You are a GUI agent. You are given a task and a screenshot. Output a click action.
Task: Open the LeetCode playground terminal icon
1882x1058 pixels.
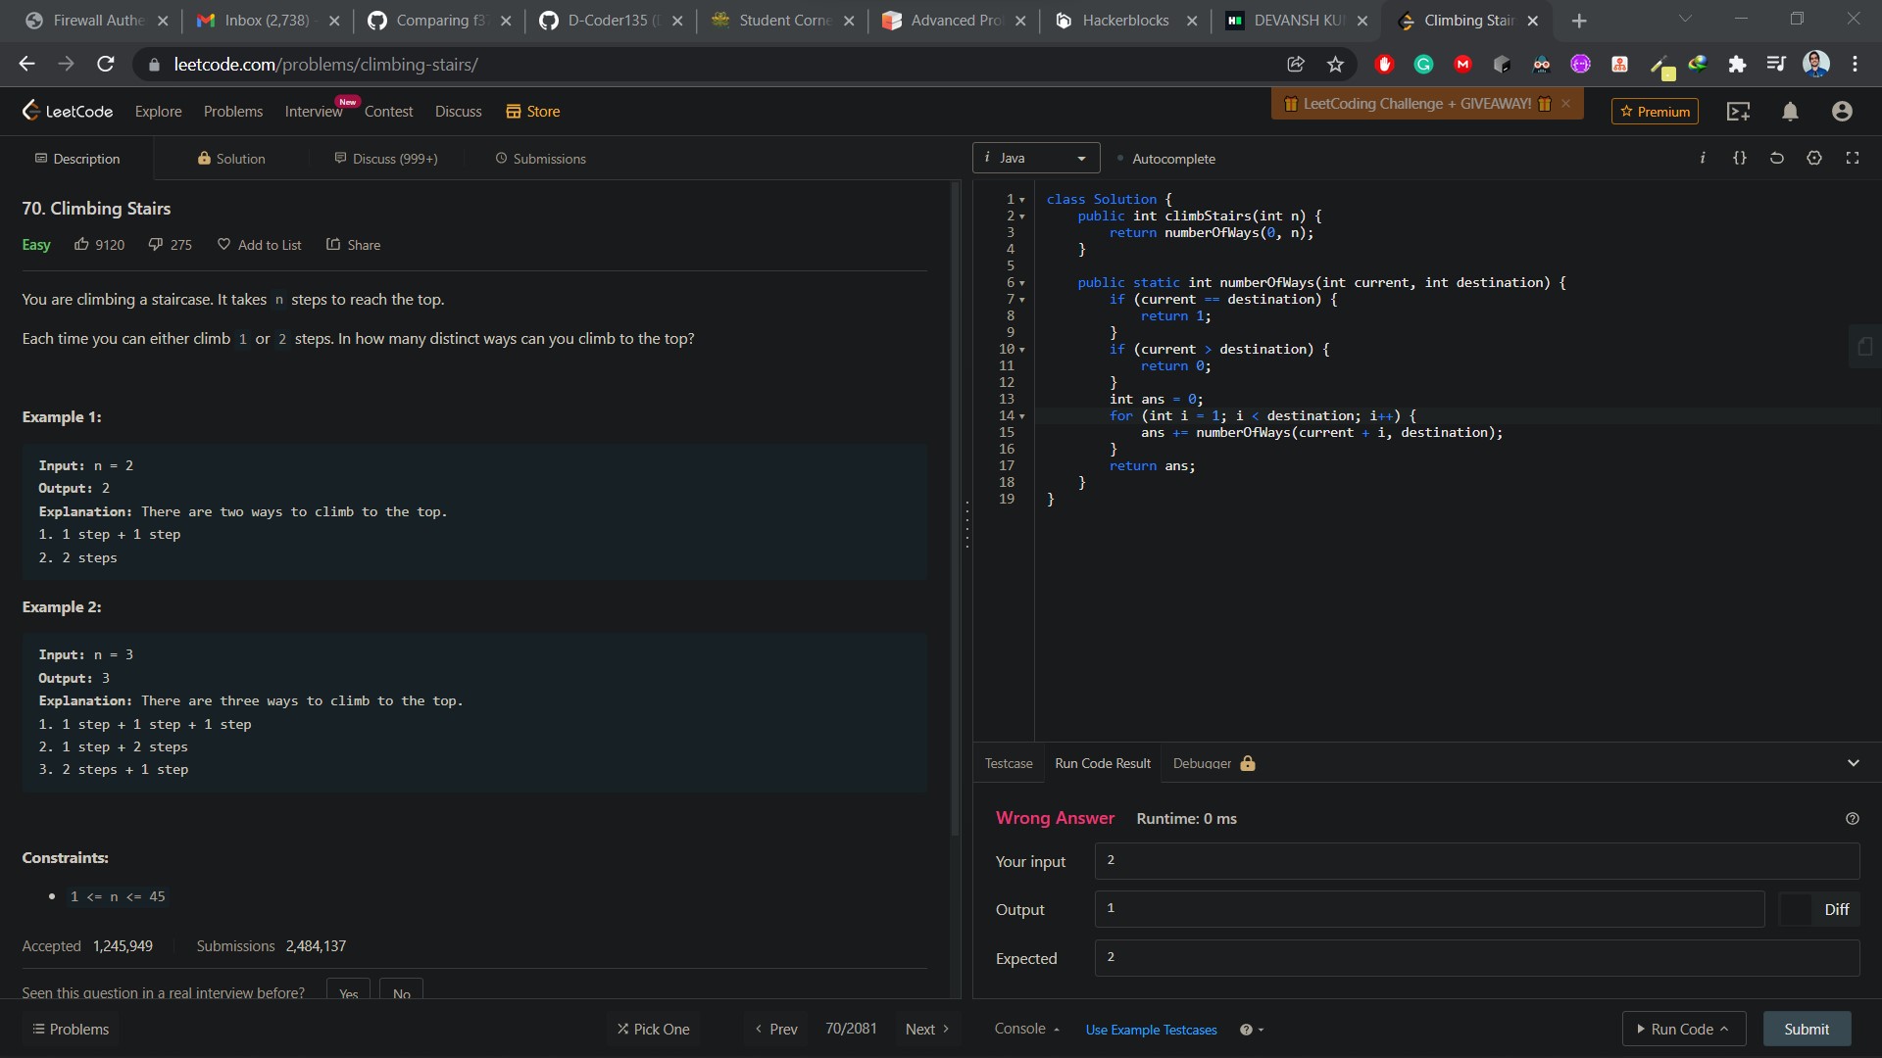click(1739, 112)
